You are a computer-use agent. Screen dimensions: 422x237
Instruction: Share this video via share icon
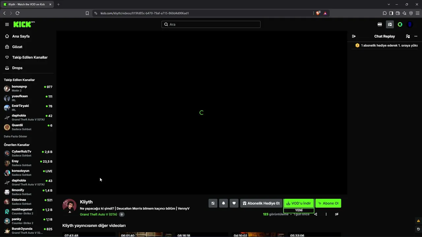pyautogui.click(x=316, y=214)
